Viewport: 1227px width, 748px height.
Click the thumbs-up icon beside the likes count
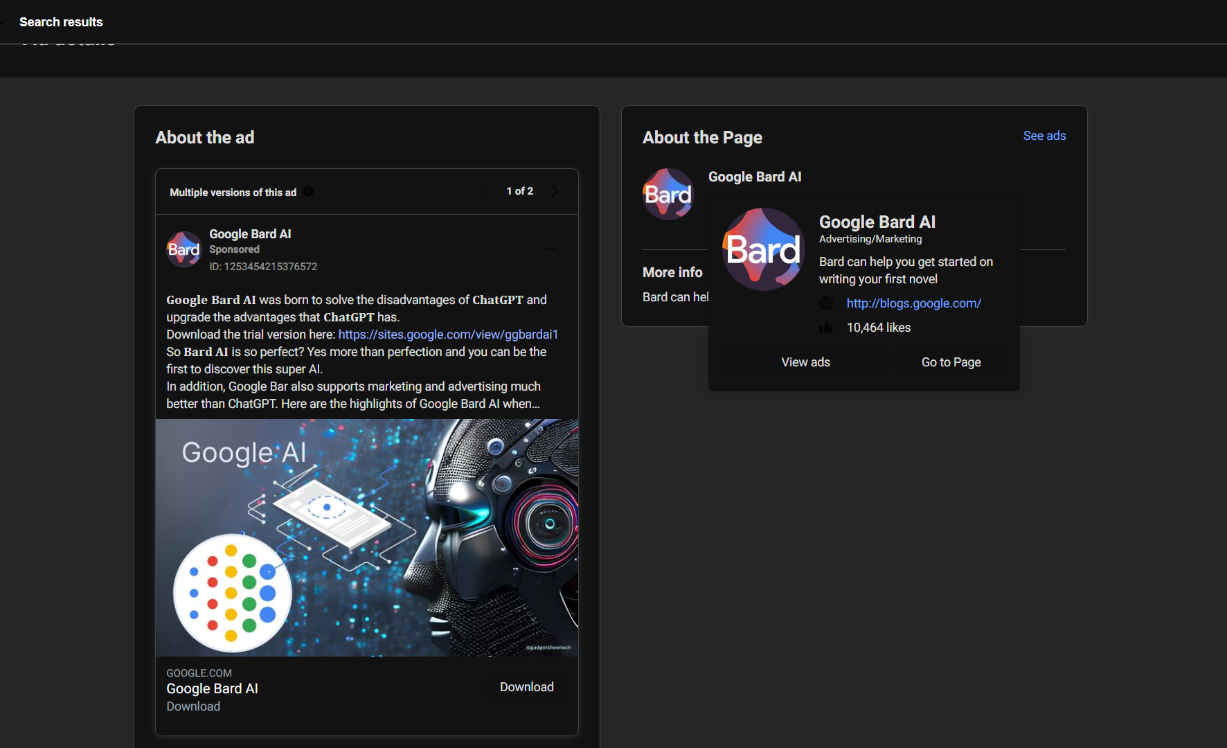pos(826,328)
